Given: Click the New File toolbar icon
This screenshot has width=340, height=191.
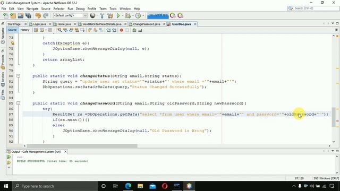Looking at the screenshot, I should (x=6, y=15).
